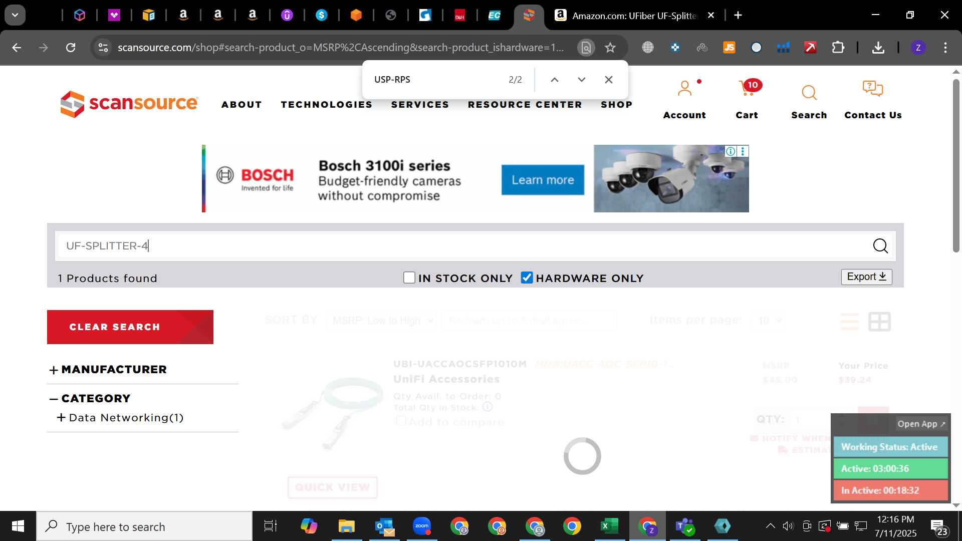Click the CLEAR SEARCH button
962x541 pixels.
(130, 327)
